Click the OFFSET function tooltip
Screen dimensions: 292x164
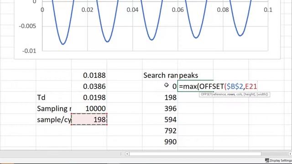[235, 94]
